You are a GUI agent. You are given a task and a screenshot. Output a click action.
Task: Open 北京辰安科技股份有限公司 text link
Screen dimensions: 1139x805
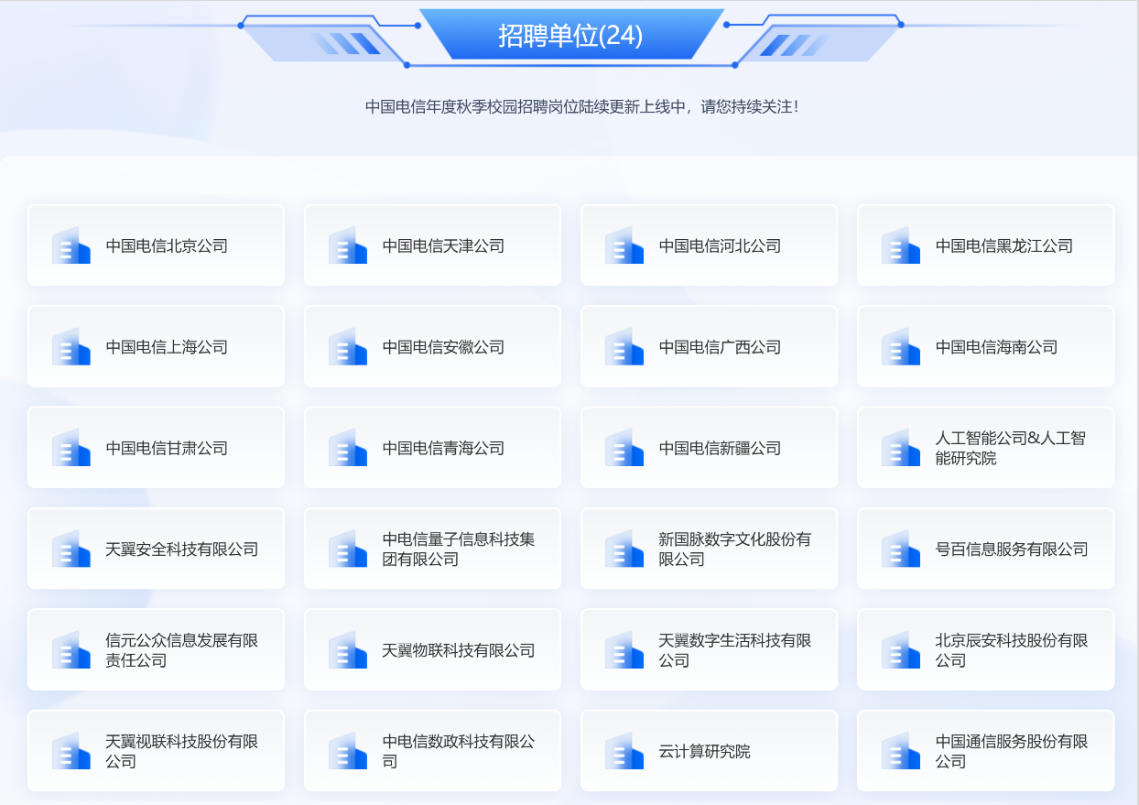coord(1012,650)
